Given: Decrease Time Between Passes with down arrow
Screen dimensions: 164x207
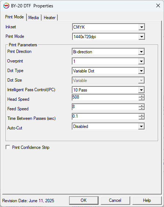Looking at the screenshot, I should pos(142,118).
